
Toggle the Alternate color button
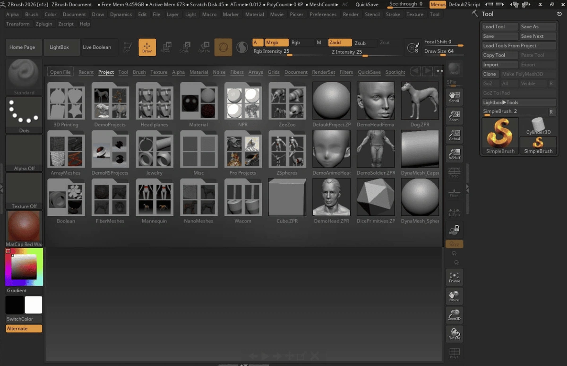click(24, 328)
